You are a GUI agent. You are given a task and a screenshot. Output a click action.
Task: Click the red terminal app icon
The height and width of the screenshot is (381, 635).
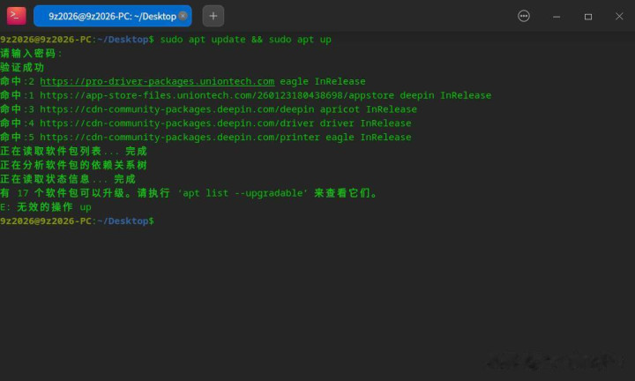16,16
